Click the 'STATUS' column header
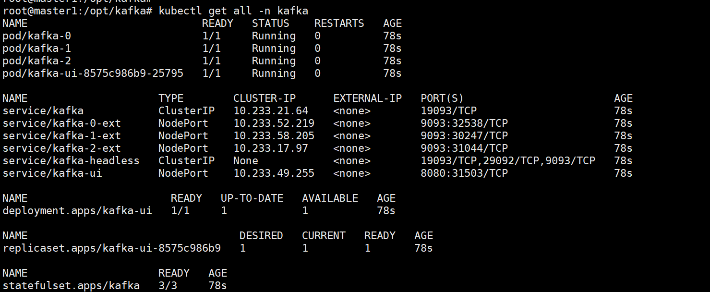Image resolution: width=710 pixels, height=292 pixels. pos(271,24)
